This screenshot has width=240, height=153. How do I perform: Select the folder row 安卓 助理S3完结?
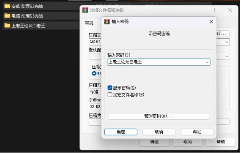pyautogui.click(x=41, y=6)
